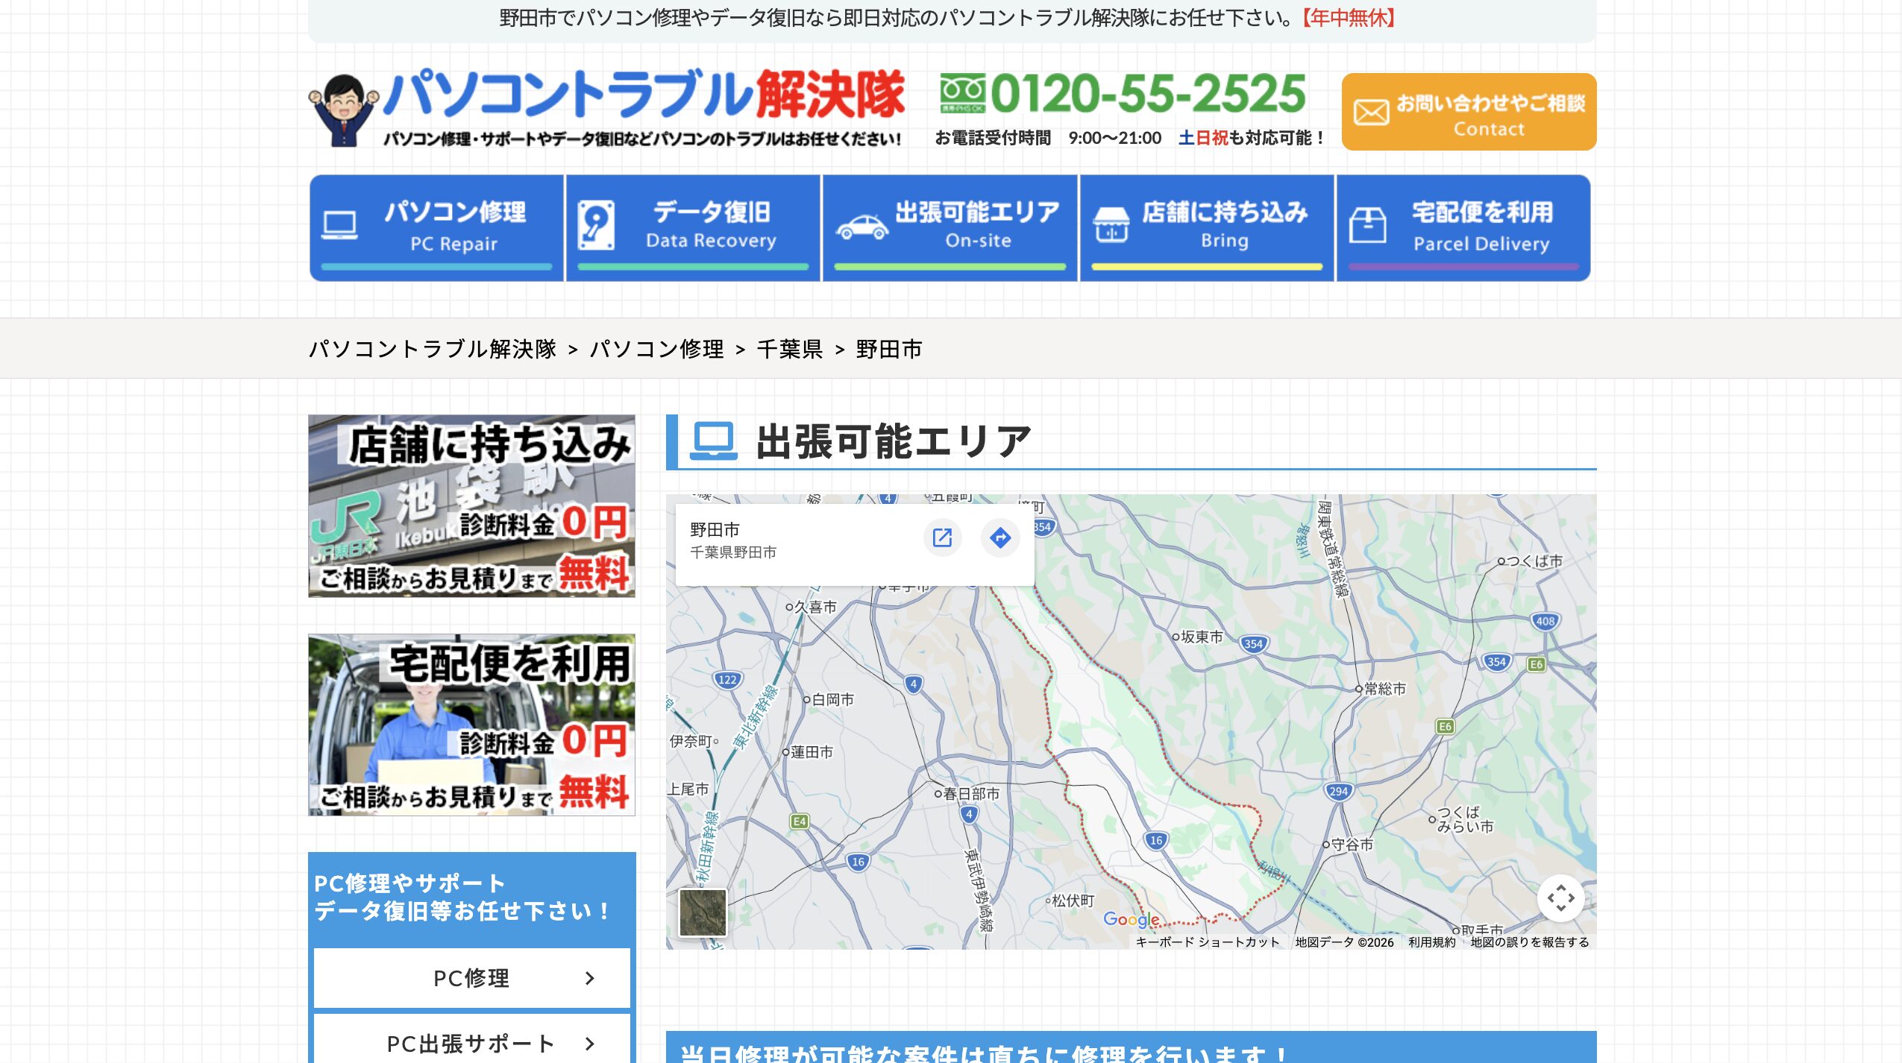Click the つくばみらい市 label on the map
Image resolution: width=1902 pixels, height=1063 pixels.
tap(1465, 819)
